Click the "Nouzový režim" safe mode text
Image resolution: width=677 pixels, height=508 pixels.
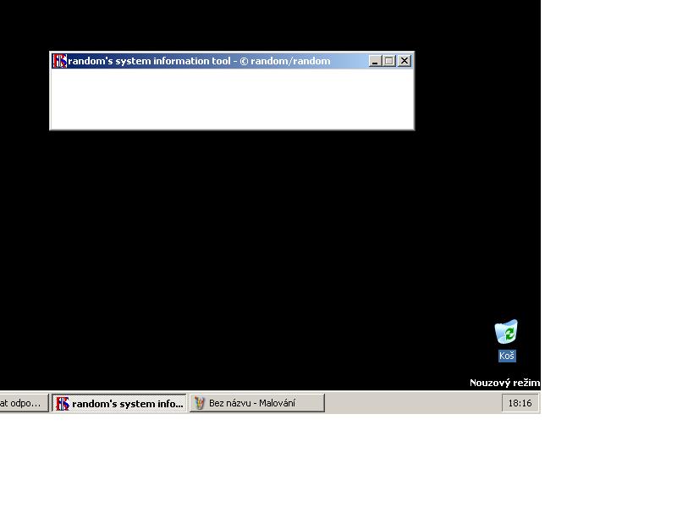[504, 383]
